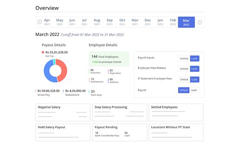Screen dimensions: 240x148
Task: Open the Locations Without PT State card
Action: coord(176,132)
